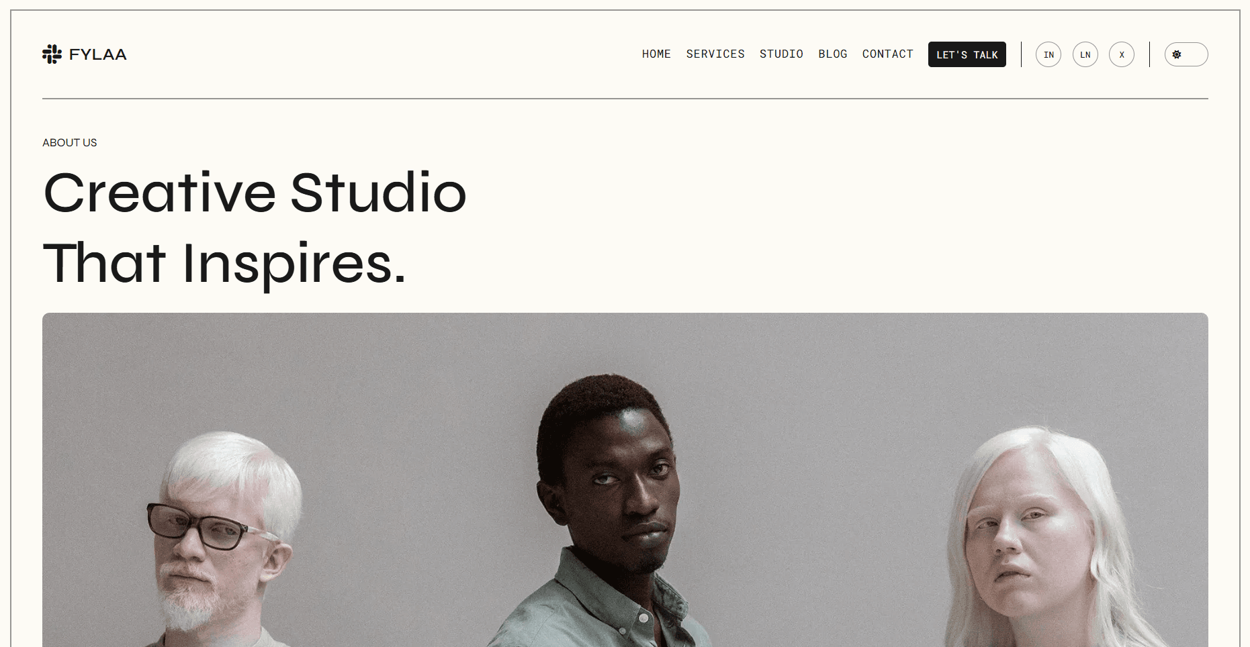1250x647 pixels.
Task: Go to the HOME nav item
Action: click(x=656, y=54)
